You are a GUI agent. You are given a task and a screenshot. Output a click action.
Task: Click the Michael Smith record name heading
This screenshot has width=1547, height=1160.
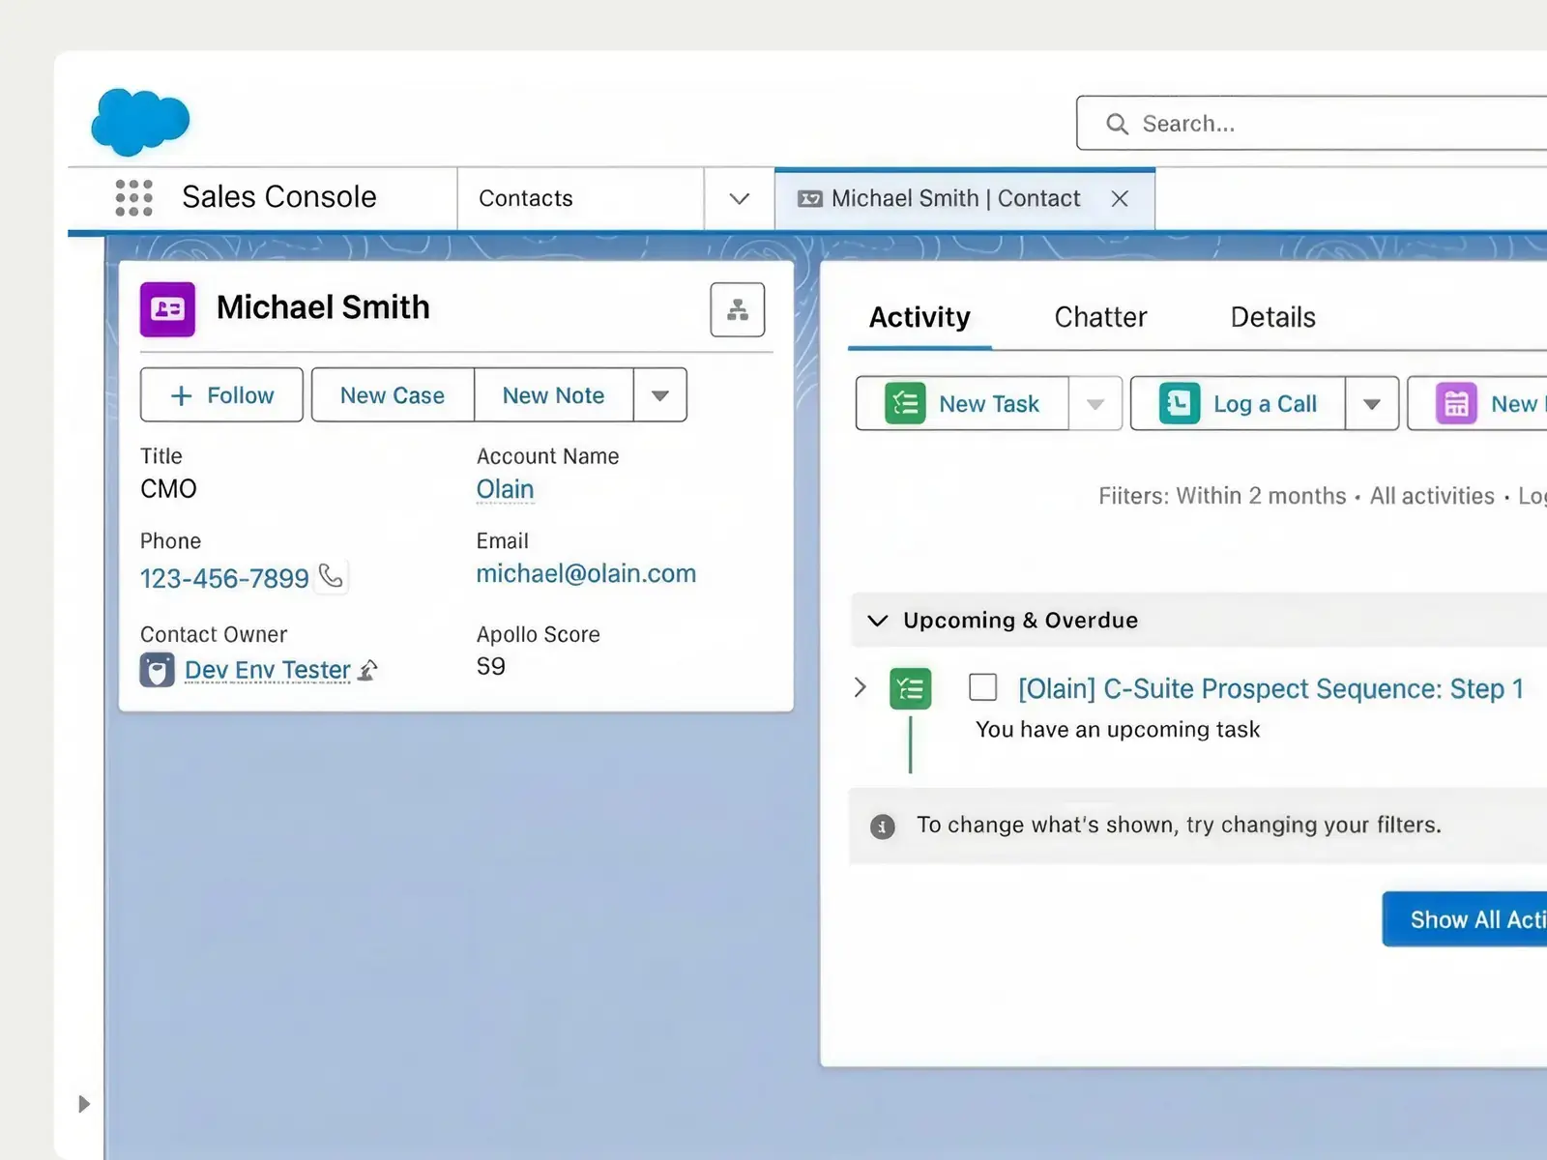pyautogui.click(x=323, y=307)
